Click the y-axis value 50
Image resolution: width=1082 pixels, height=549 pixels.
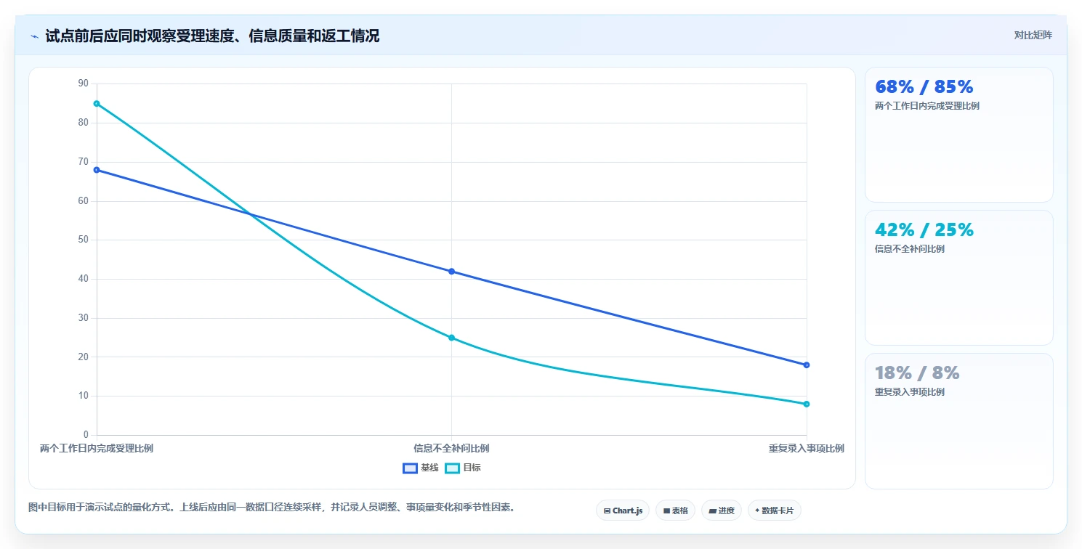pyautogui.click(x=83, y=240)
